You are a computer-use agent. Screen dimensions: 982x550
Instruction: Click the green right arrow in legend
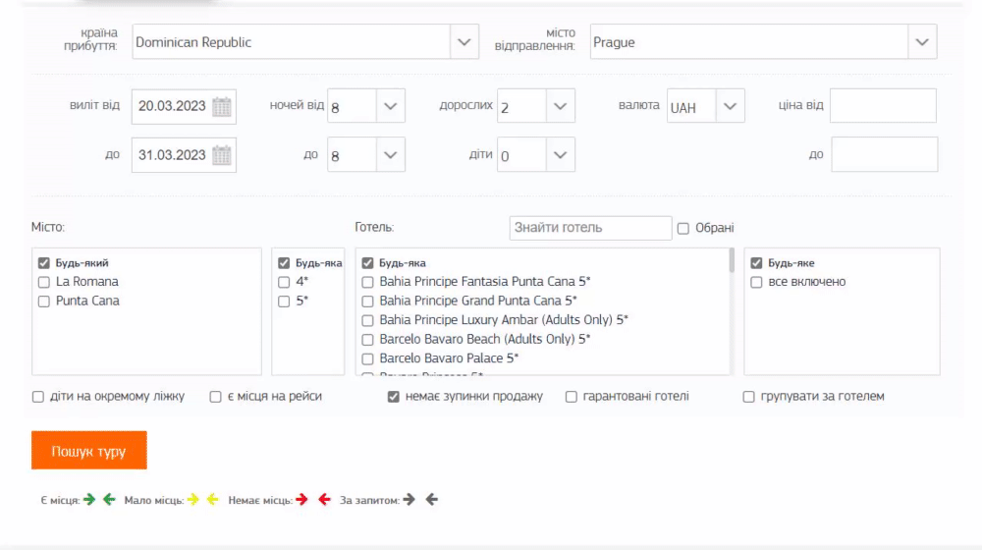pyautogui.click(x=89, y=499)
